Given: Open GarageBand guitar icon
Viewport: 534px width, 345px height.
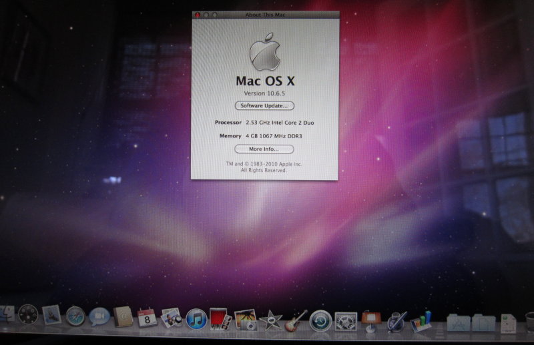Looking at the screenshot, I should [296, 320].
